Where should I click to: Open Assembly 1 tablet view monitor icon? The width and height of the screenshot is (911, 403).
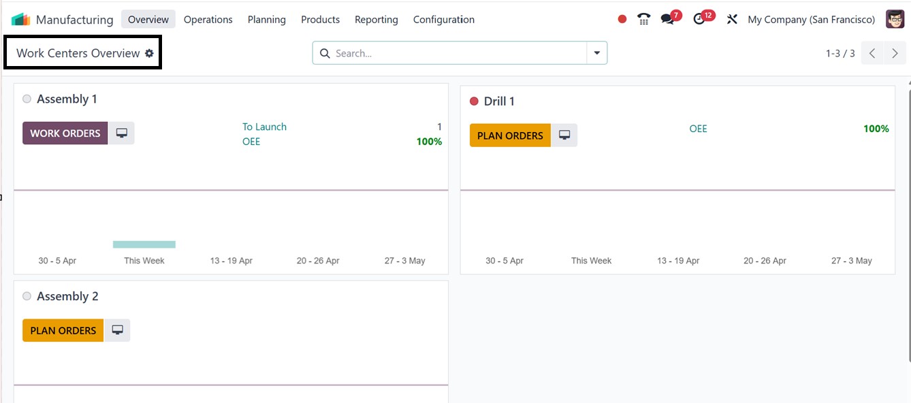(x=121, y=133)
